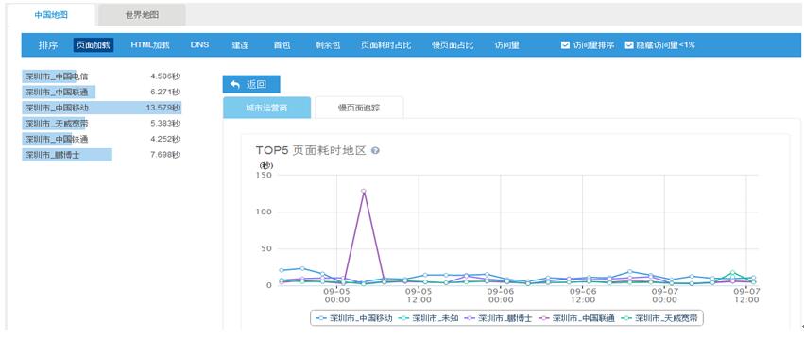804x340 pixels.
Task: Select the 剩余包 sort option
Action: [327, 45]
